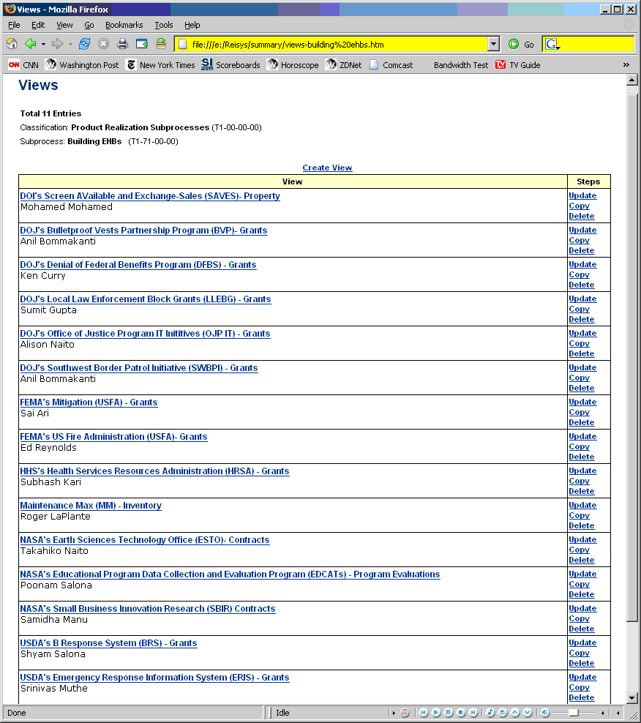Screen dimensions: 641x723
Task: Open the Horoscope bookmark
Action: (x=293, y=65)
